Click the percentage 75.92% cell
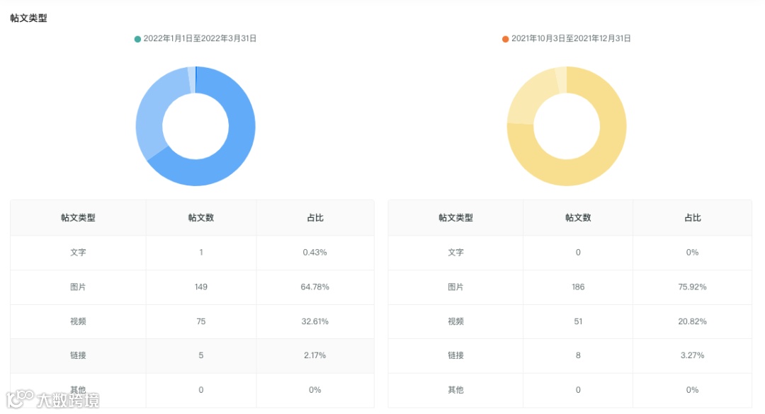 (x=692, y=287)
